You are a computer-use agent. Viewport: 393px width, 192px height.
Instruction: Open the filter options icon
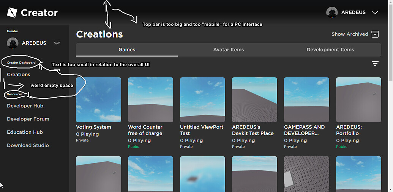tap(375, 64)
